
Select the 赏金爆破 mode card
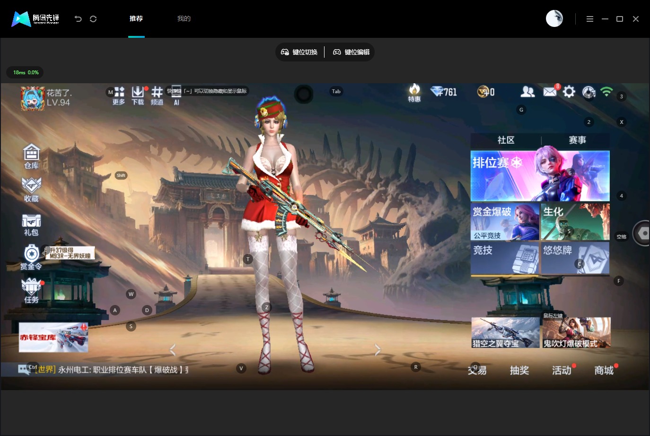tap(505, 222)
